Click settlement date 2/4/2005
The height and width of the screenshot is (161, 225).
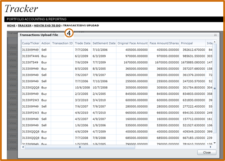point(99,94)
